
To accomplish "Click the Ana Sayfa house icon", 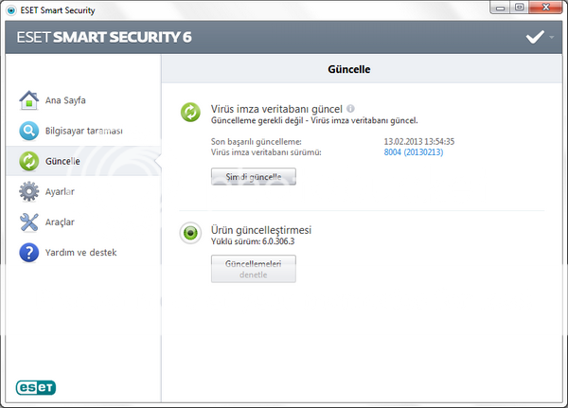I will [29, 99].
